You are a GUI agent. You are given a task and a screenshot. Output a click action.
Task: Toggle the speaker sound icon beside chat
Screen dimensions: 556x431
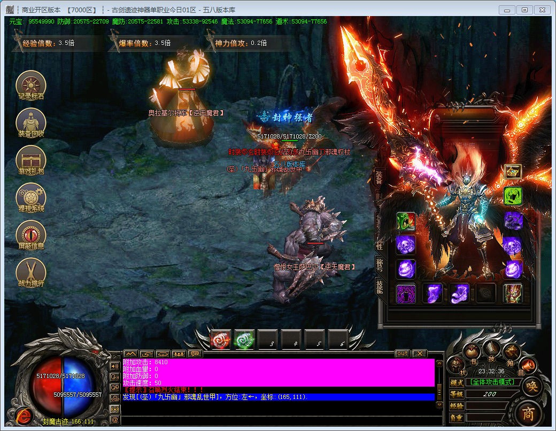(115, 366)
